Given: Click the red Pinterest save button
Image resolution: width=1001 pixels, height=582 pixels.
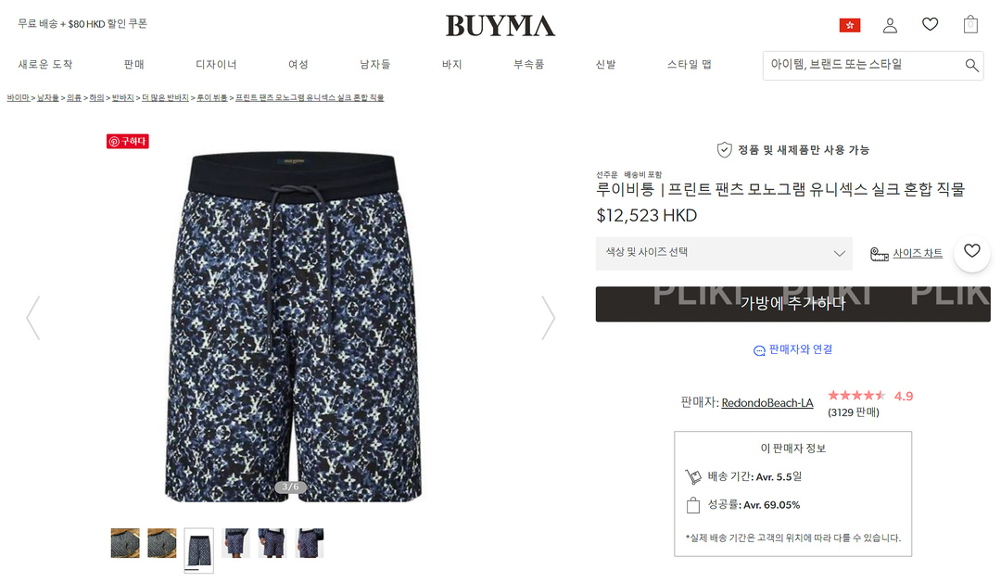Looking at the screenshot, I should click(128, 141).
